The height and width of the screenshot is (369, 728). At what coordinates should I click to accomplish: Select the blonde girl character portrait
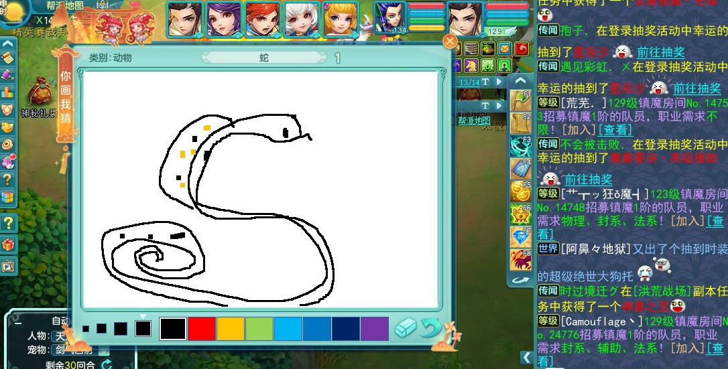[x=341, y=19]
